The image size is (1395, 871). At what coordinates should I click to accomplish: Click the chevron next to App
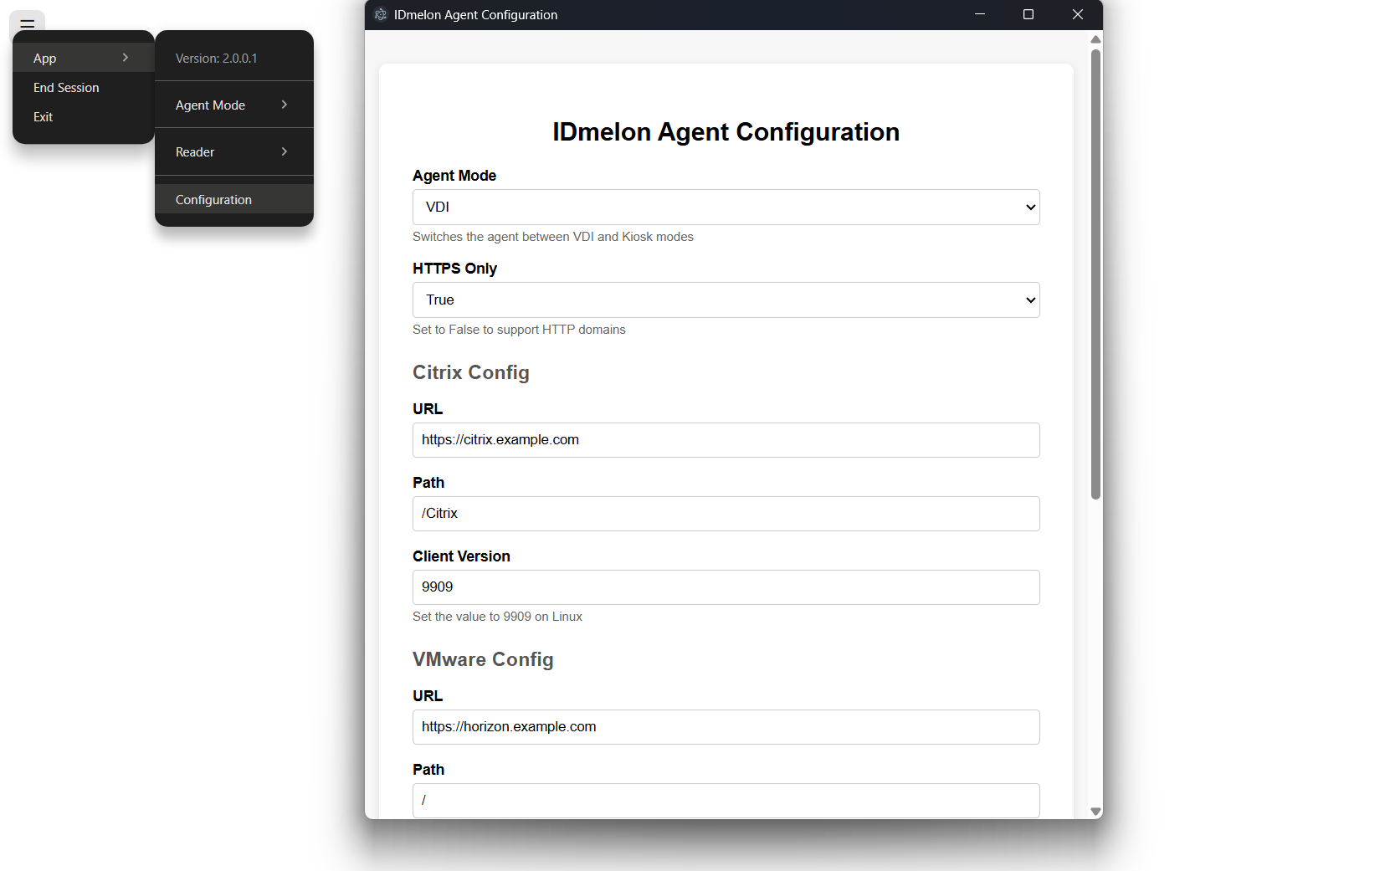pyautogui.click(x=126, y=58)
